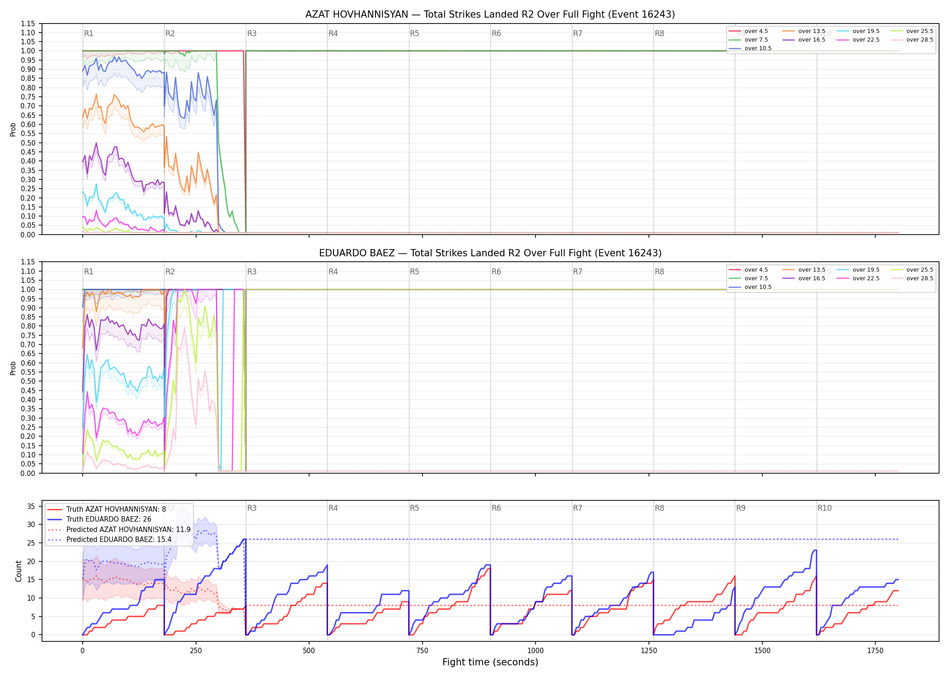
Task: Click the 35 tick on Count axis
Action: click(x=31, y=506)
